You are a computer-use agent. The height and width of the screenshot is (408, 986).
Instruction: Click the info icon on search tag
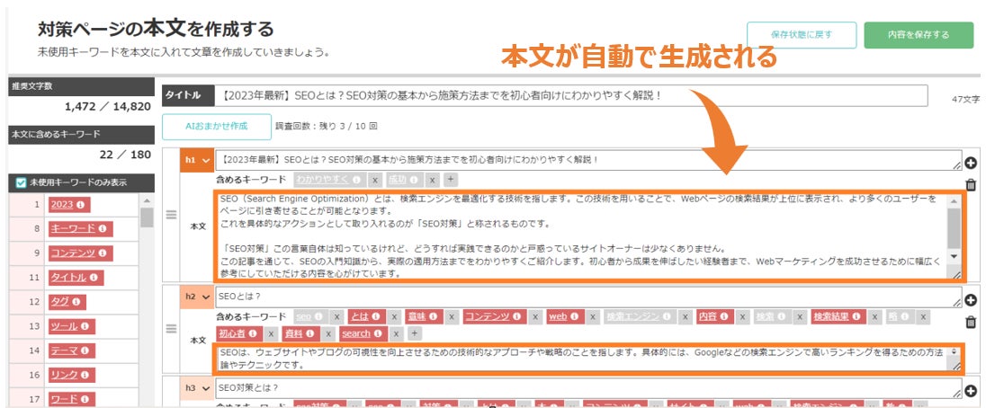point(379,334)
